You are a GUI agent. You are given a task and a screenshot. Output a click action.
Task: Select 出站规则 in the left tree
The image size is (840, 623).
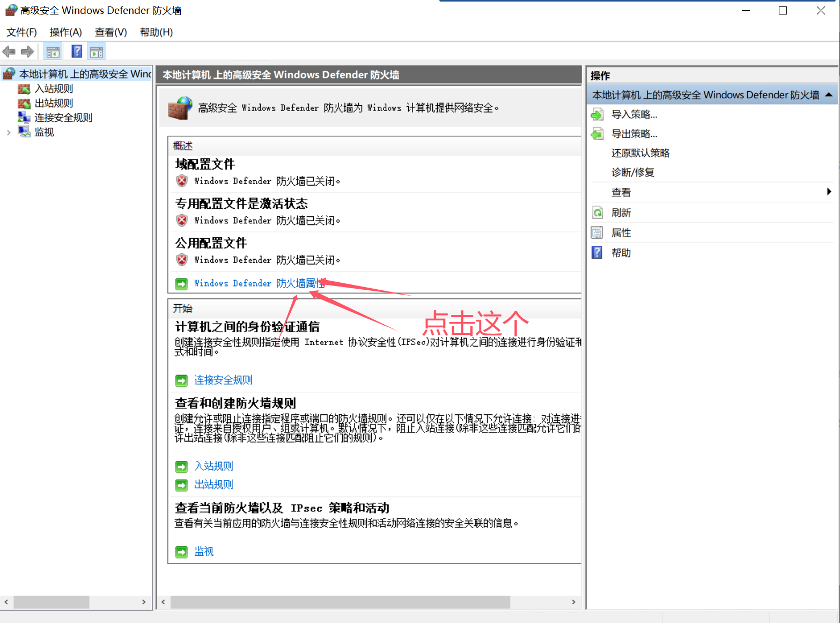[54, 103]
